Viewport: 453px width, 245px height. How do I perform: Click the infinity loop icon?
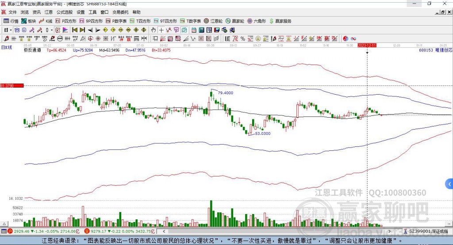point(353,39)
